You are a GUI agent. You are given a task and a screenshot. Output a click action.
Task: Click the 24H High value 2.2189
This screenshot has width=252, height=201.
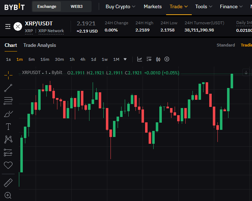coord(142,30)
